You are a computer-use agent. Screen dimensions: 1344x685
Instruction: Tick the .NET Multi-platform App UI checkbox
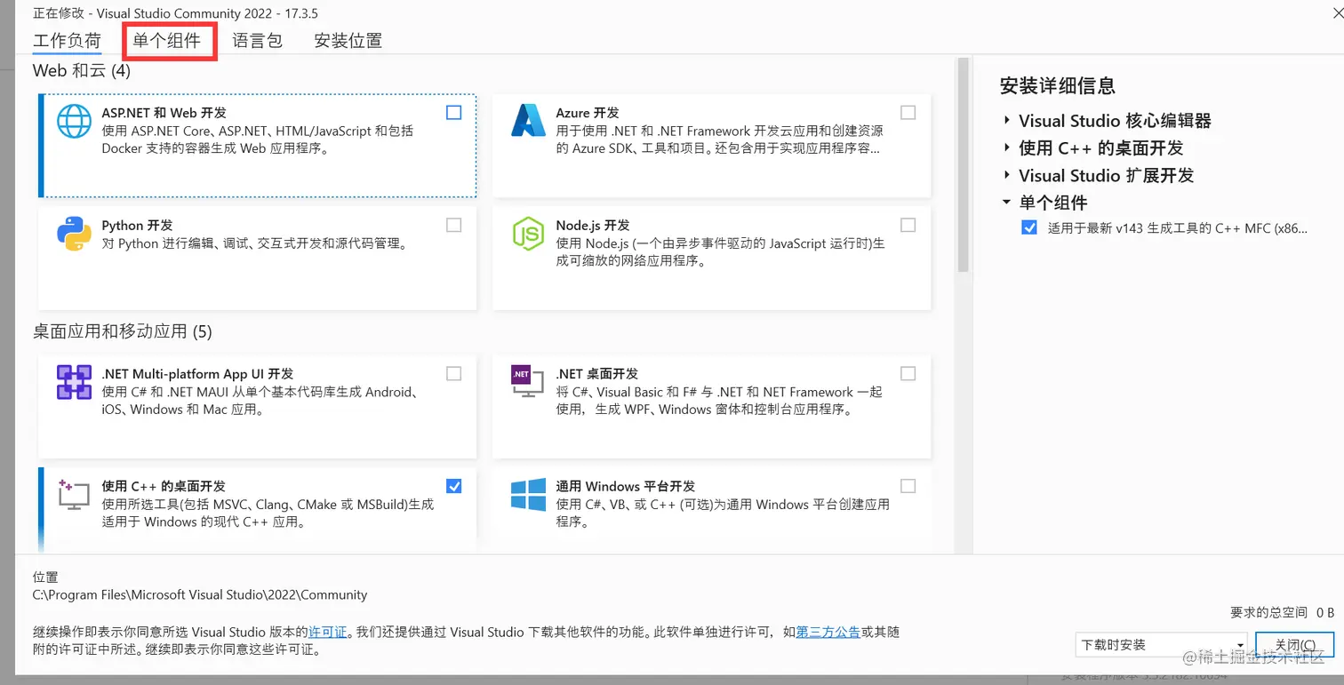pyautogui.click(x=454, y=374)
